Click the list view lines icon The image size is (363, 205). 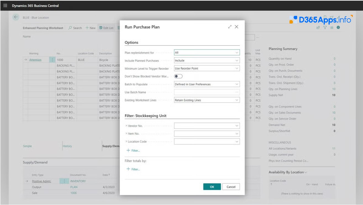click(332, 28)
